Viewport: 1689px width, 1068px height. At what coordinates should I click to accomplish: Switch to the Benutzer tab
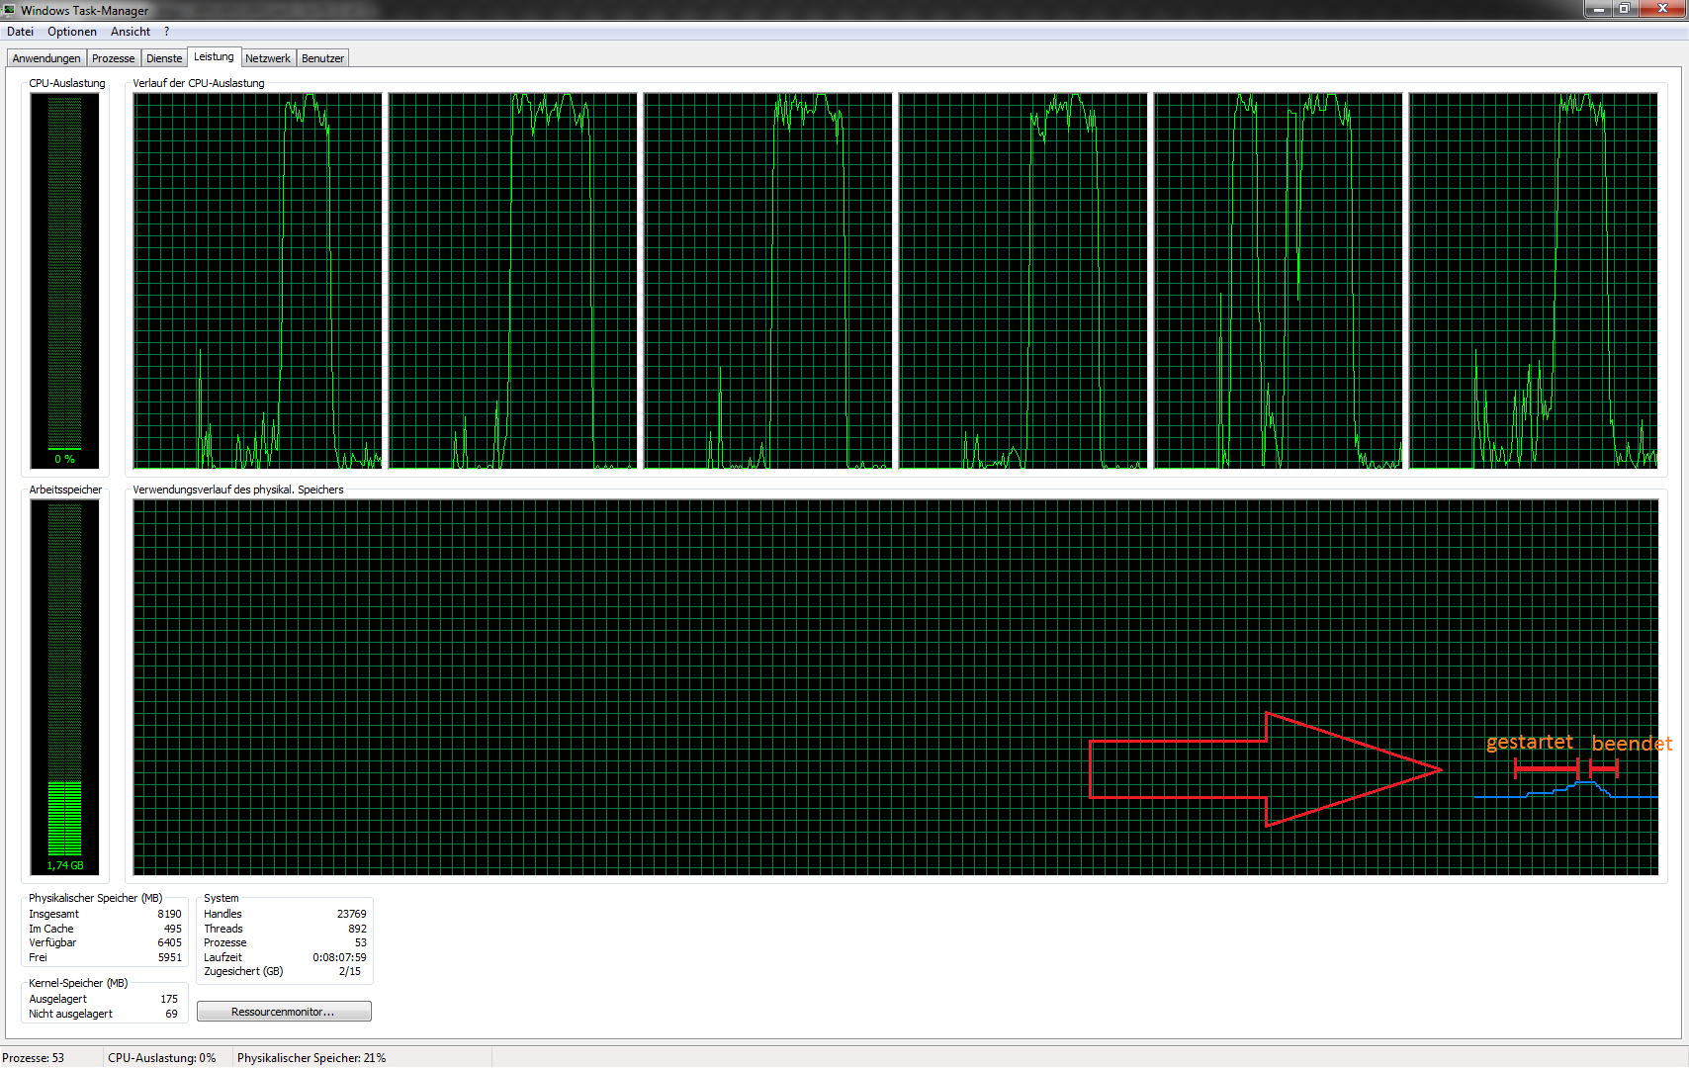point(322,58)
